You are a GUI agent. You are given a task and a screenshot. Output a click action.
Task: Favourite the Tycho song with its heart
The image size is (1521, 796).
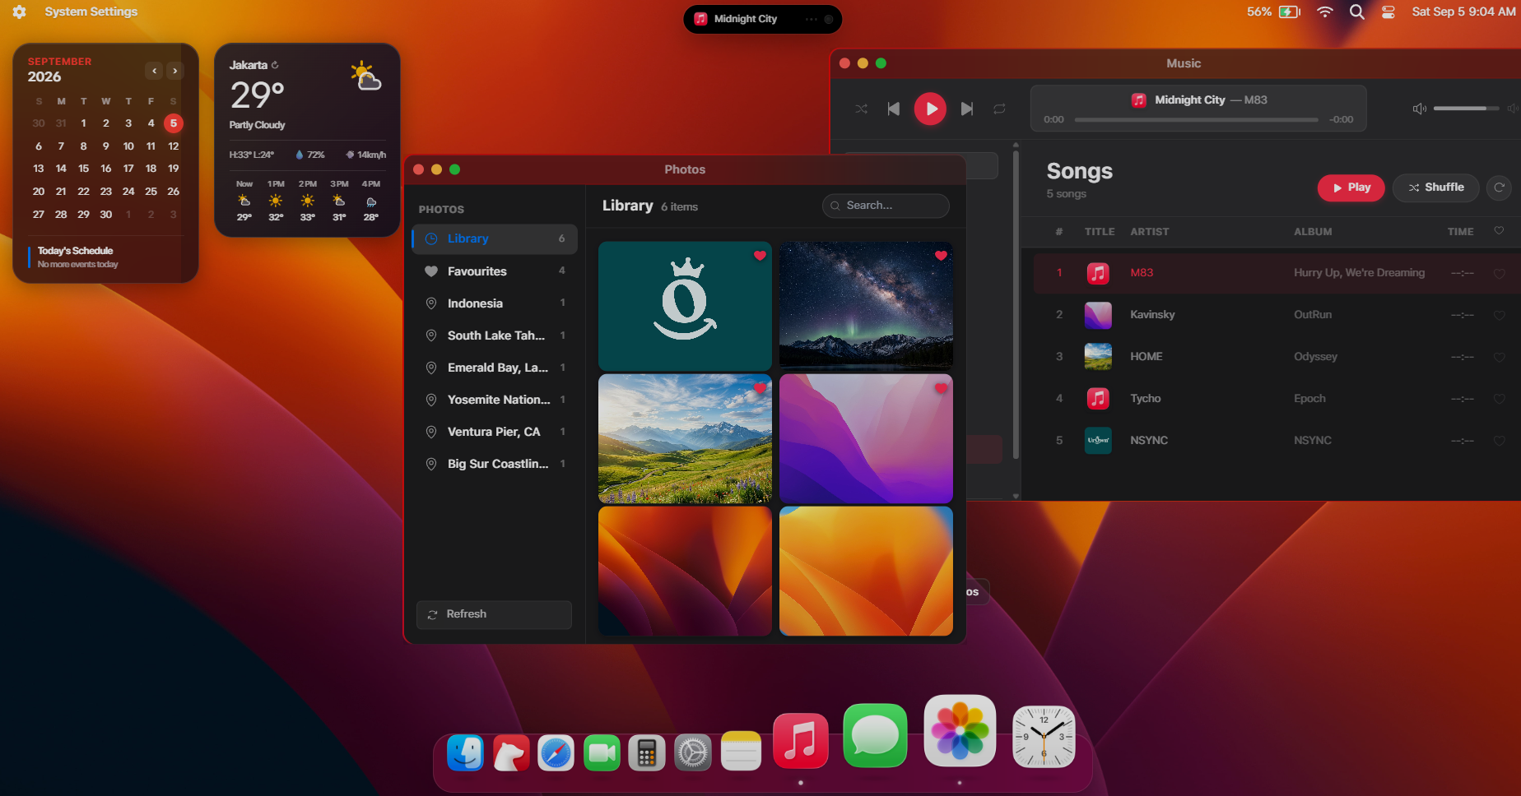pyautogui.click(x=1500, y=399)
